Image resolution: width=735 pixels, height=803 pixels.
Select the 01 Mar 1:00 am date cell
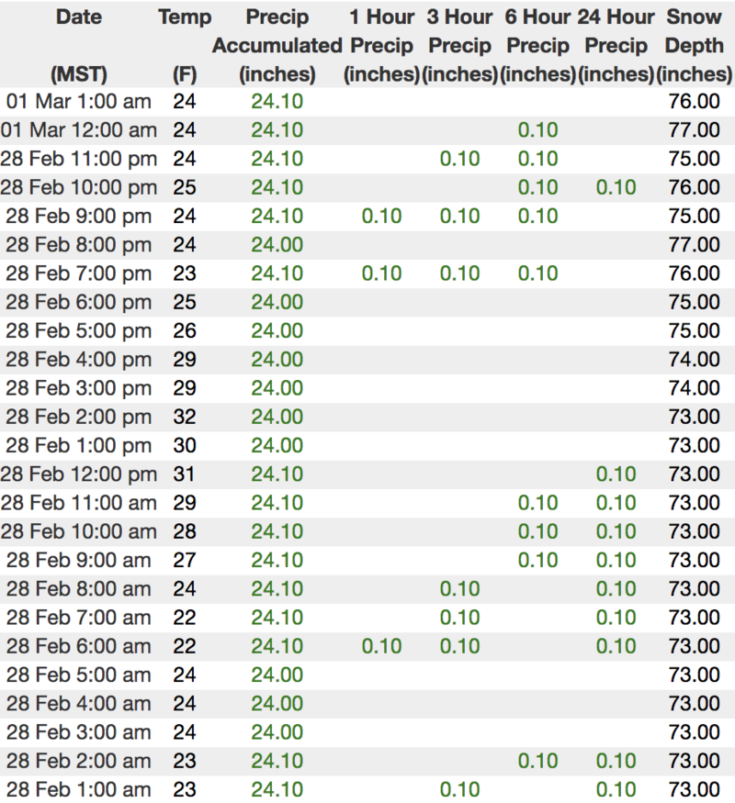pyautogui.click(x=78, y=101)
